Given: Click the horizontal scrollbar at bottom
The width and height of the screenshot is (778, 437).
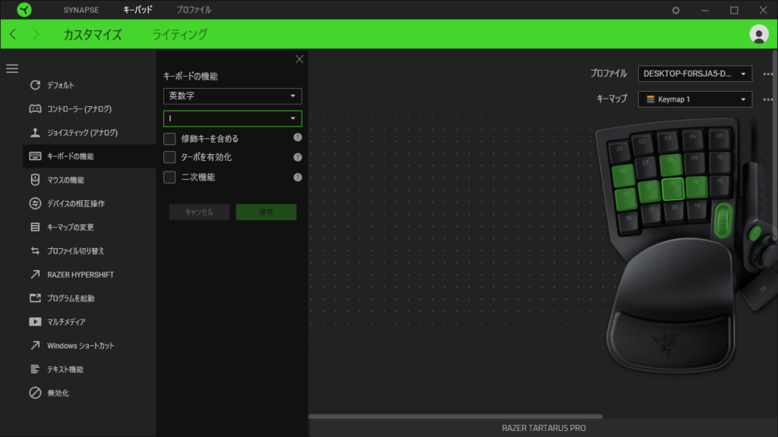Looking at the screenshot, I should tap(456, 417).
